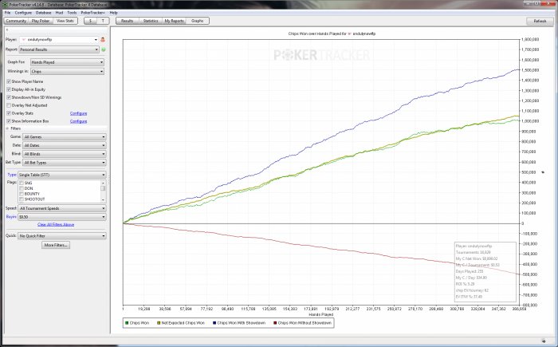
Task: Click the collapse arrow above Player field
Action: point(6,30)
